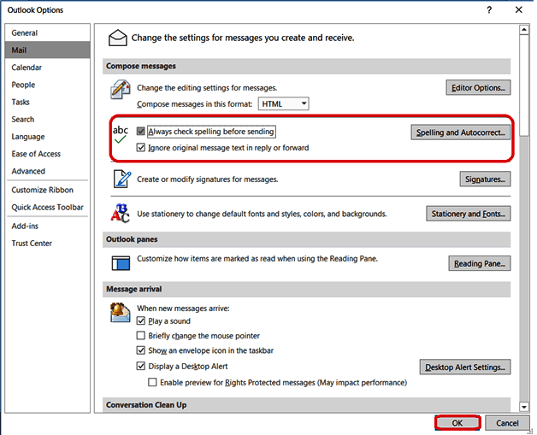Viewport: 537px width, 435px height.
Task: Open the Signatures dialog
Action: point(485,179)
